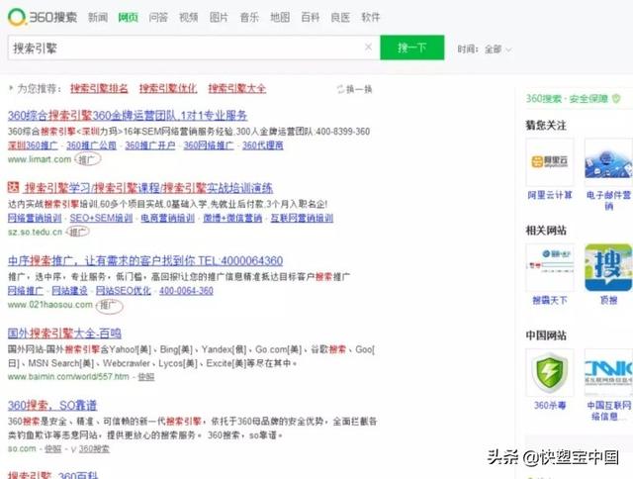Open the 搜霸天下 thumbnail image
The width and height of the screenshot is (633, 479).
pyautogui.click(x=550, y=267)
